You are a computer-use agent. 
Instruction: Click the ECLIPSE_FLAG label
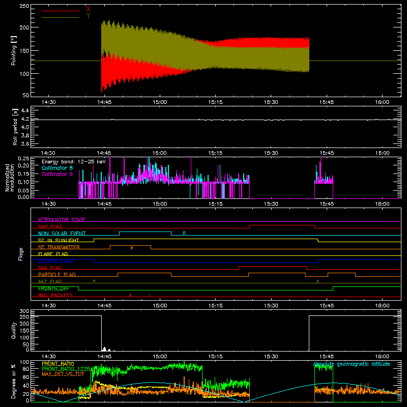(55, 261)
